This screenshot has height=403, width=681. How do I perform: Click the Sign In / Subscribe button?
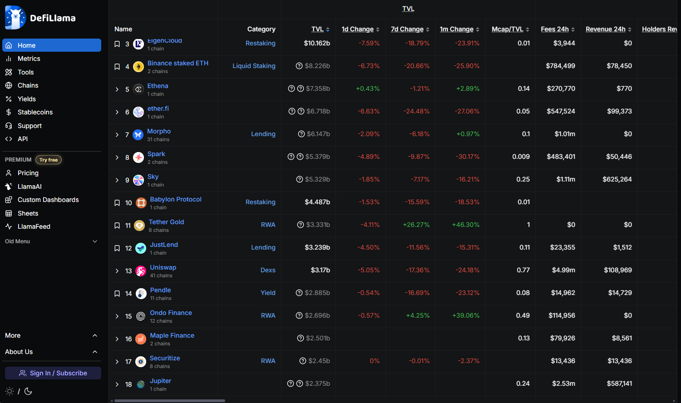(x=53, y=373)
